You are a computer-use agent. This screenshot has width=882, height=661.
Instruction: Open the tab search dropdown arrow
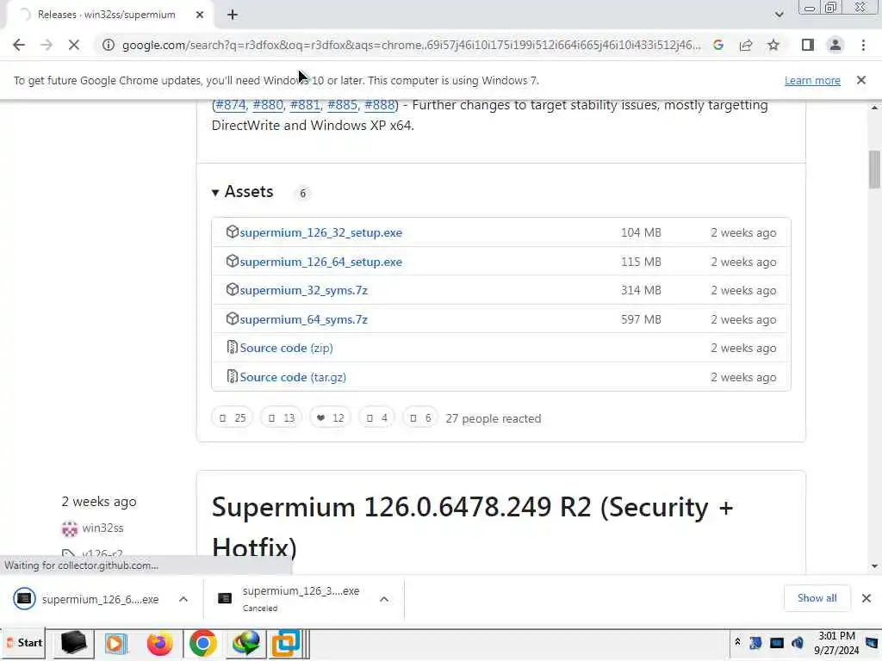(779, 15)
